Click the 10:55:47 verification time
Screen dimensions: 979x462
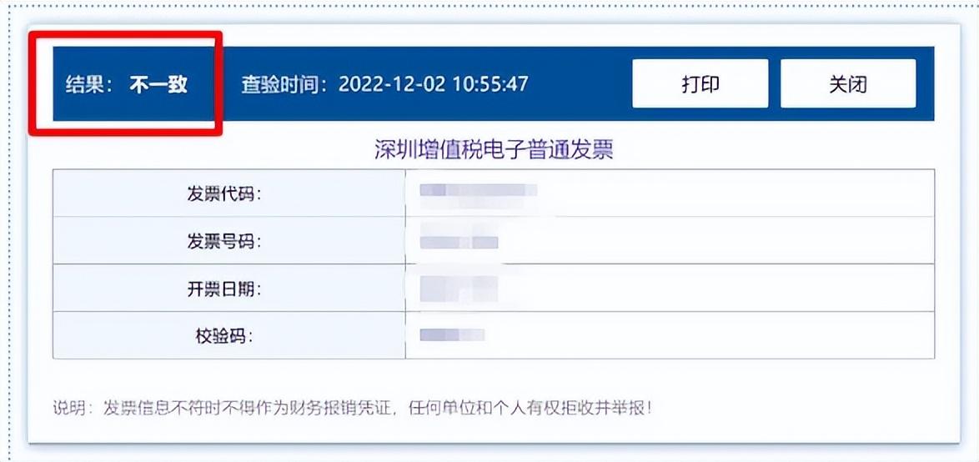click(x=489, y=84)
